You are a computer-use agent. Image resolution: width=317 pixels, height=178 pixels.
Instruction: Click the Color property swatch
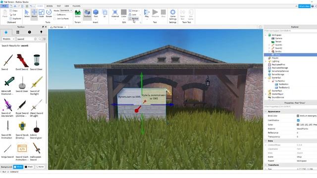298,125
